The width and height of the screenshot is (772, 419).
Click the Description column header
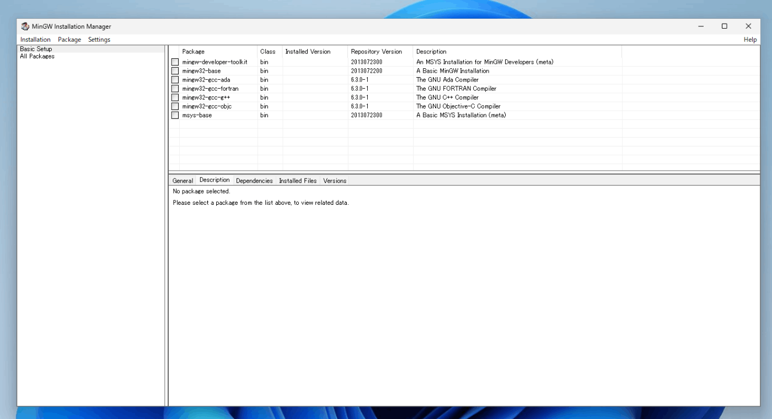coord(517,52)
